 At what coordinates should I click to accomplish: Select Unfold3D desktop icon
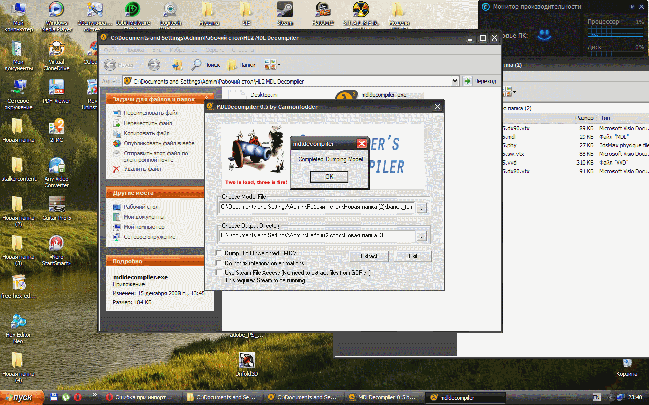246,364
